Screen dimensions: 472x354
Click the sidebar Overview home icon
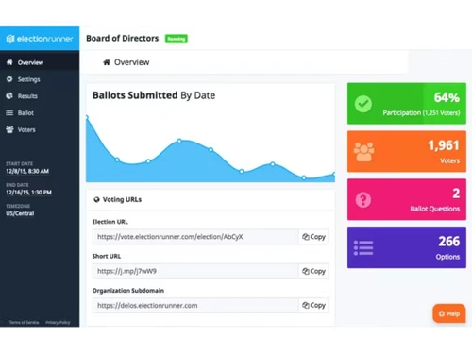tap(9, 62)
